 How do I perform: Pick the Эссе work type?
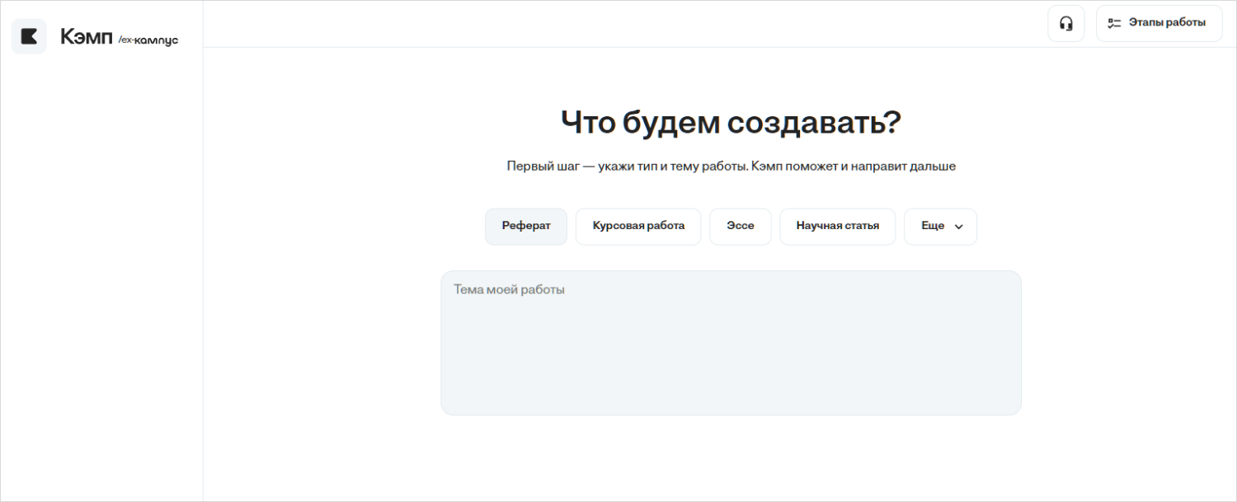[740, 226]
